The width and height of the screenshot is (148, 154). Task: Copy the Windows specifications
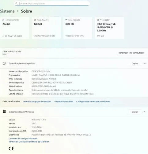(x=135, y=112)
